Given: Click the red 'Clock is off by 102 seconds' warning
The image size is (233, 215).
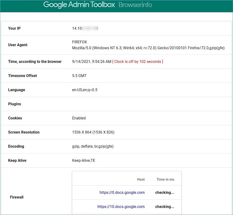Looking at the screenshot, I should coord(137,62).
